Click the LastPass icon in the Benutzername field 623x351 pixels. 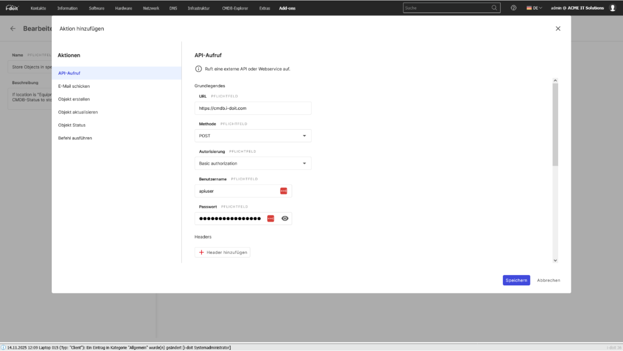pyautogui.click(x=283, y=191)
